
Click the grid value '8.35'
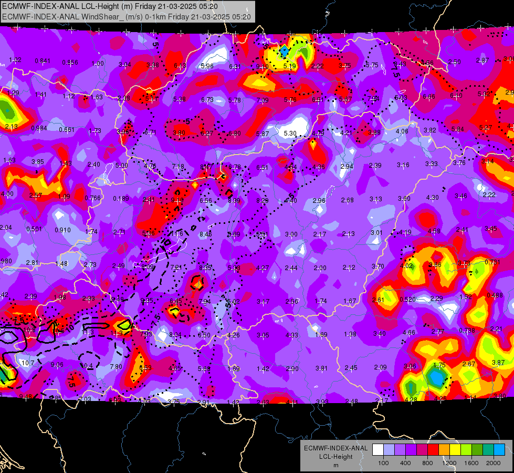[205, 268]
